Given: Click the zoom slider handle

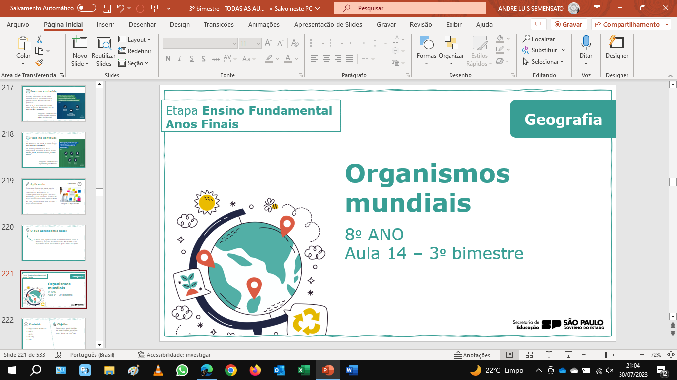Looking at the screenshot, I should [606, 355].
